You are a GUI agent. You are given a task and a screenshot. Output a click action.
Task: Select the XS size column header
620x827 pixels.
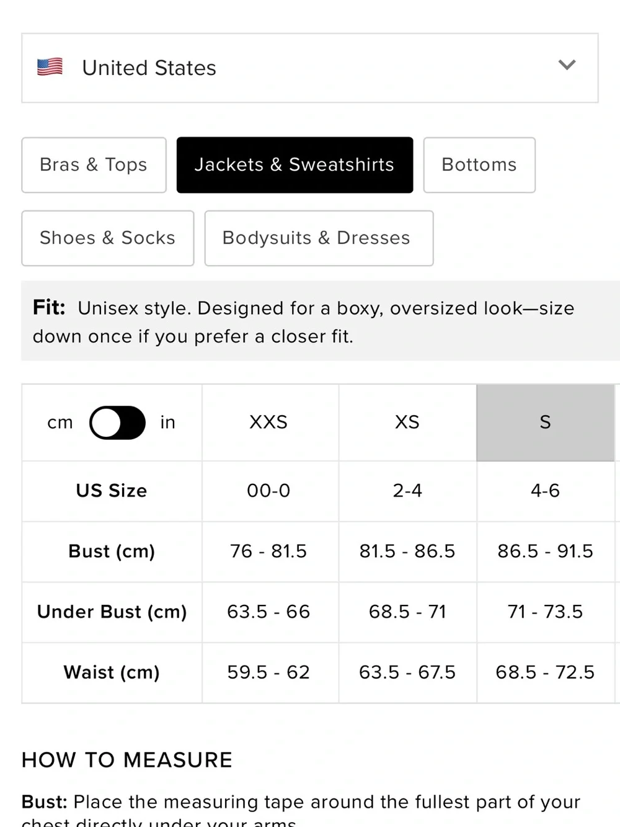(x=407, y=422)
